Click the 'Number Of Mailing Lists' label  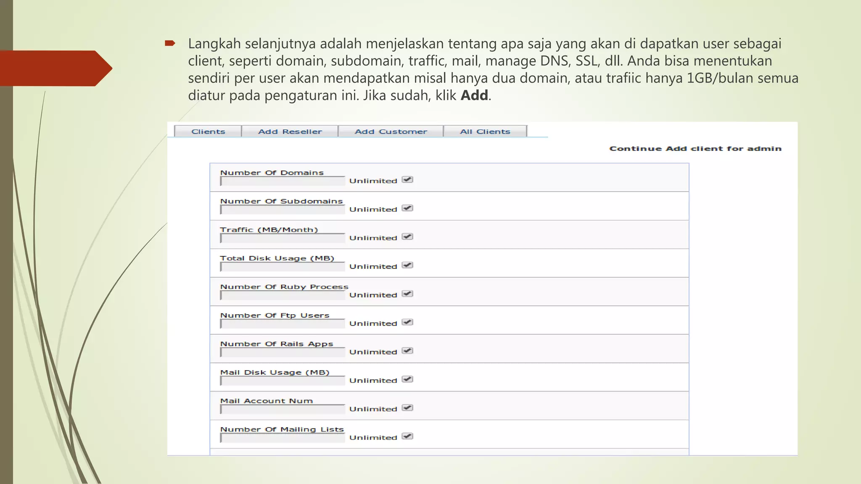[x=282, y=429]
